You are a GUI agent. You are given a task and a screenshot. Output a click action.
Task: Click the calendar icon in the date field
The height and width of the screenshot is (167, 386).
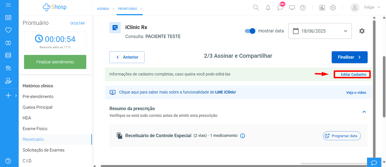(296, 31)
